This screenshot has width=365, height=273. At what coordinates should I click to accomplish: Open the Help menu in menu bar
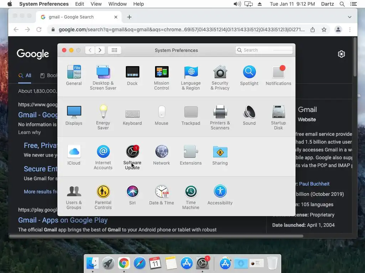point(139,4)
